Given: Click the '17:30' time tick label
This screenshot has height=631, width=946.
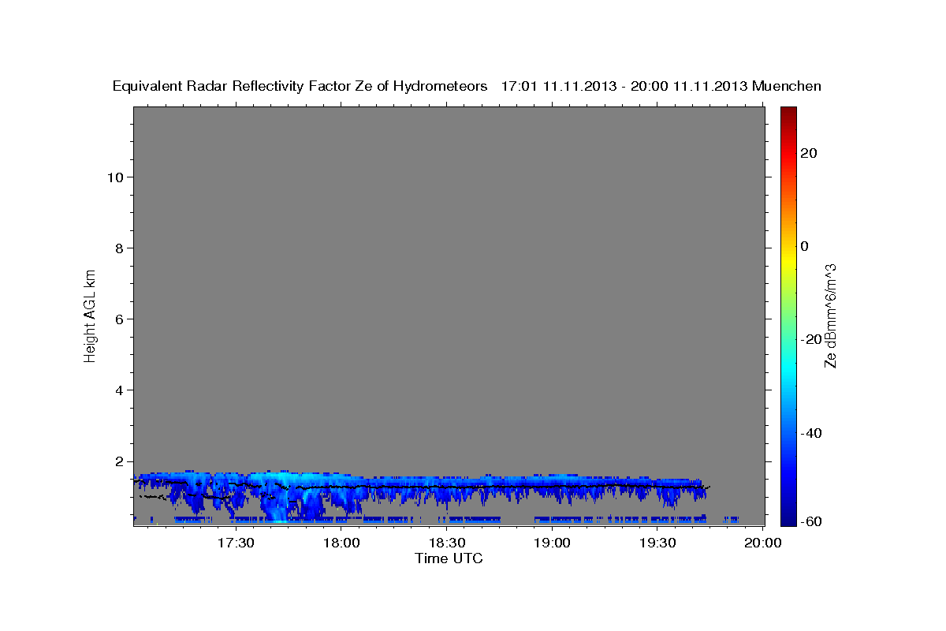Looking at the screenshot, I should (236, 543).
